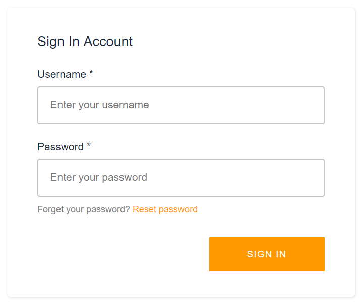Click the asterisk next to Username
The height and width of the screenshot is (306, 362).
(91, 74)
